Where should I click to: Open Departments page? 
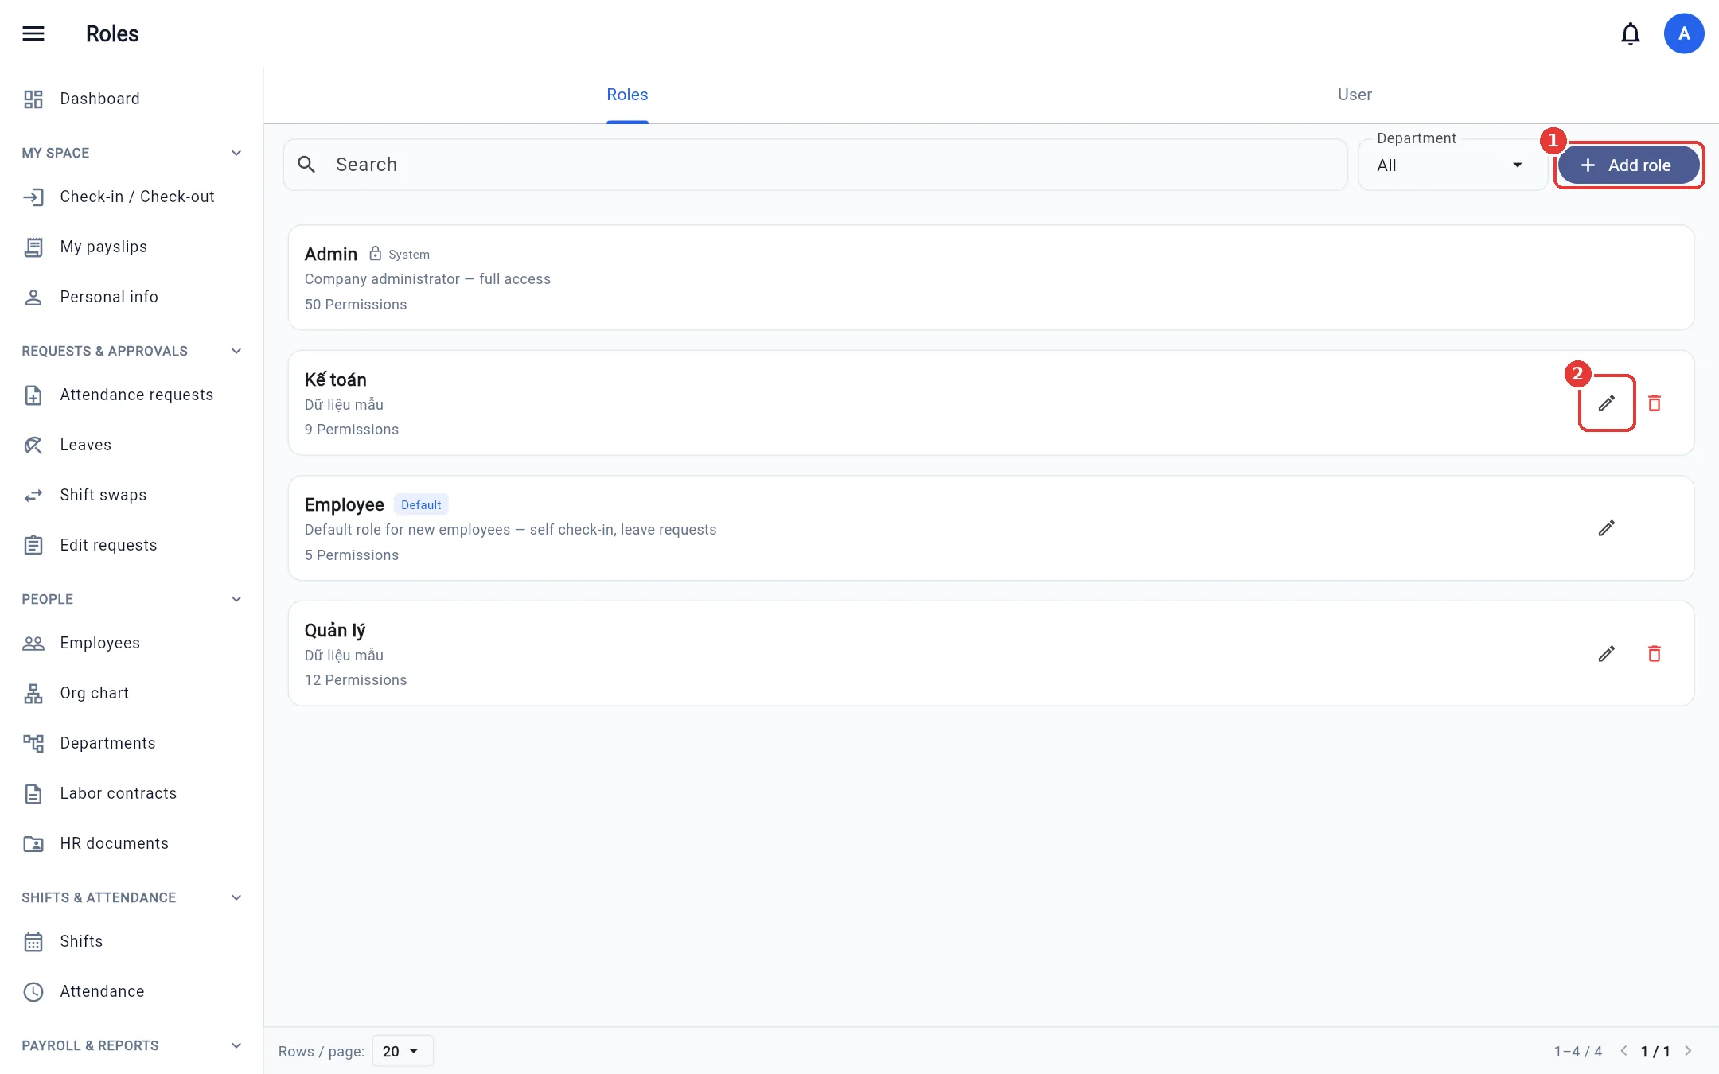click(x=131, y=743)
